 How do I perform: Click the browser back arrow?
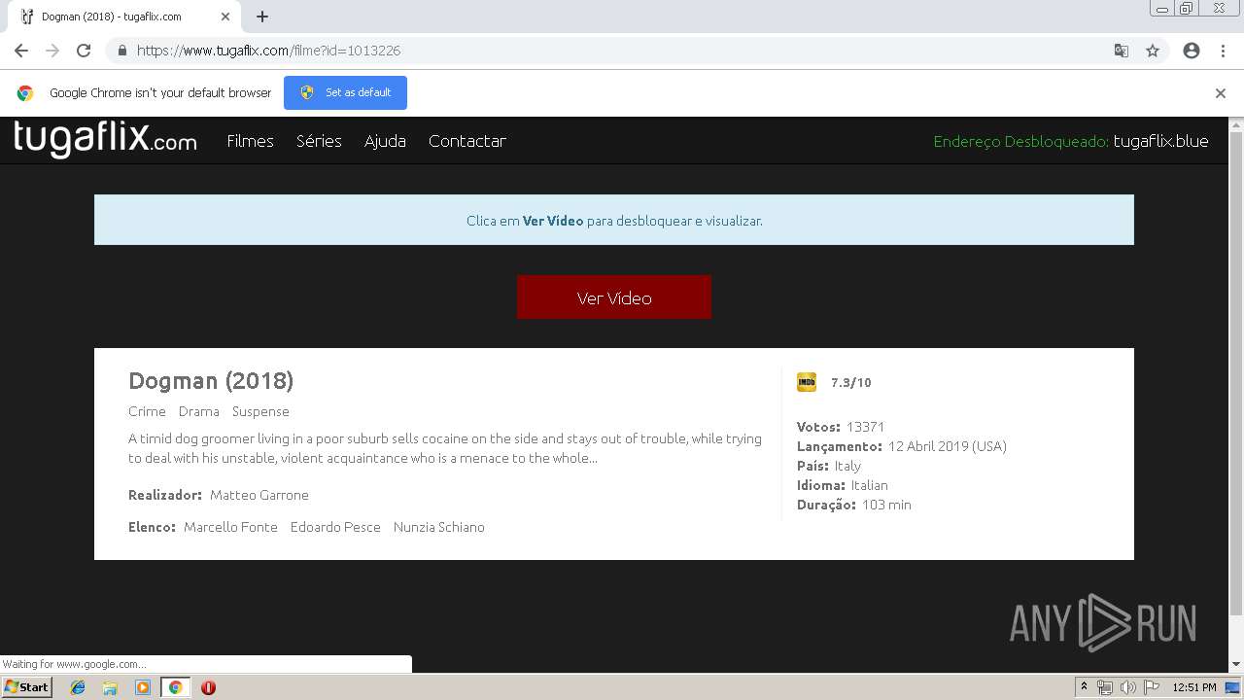[x=21, y=51]
